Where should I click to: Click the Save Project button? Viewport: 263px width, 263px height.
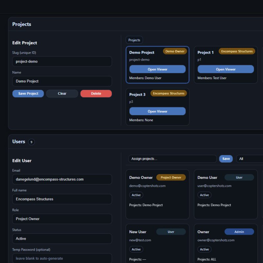[x=28, y=93]
